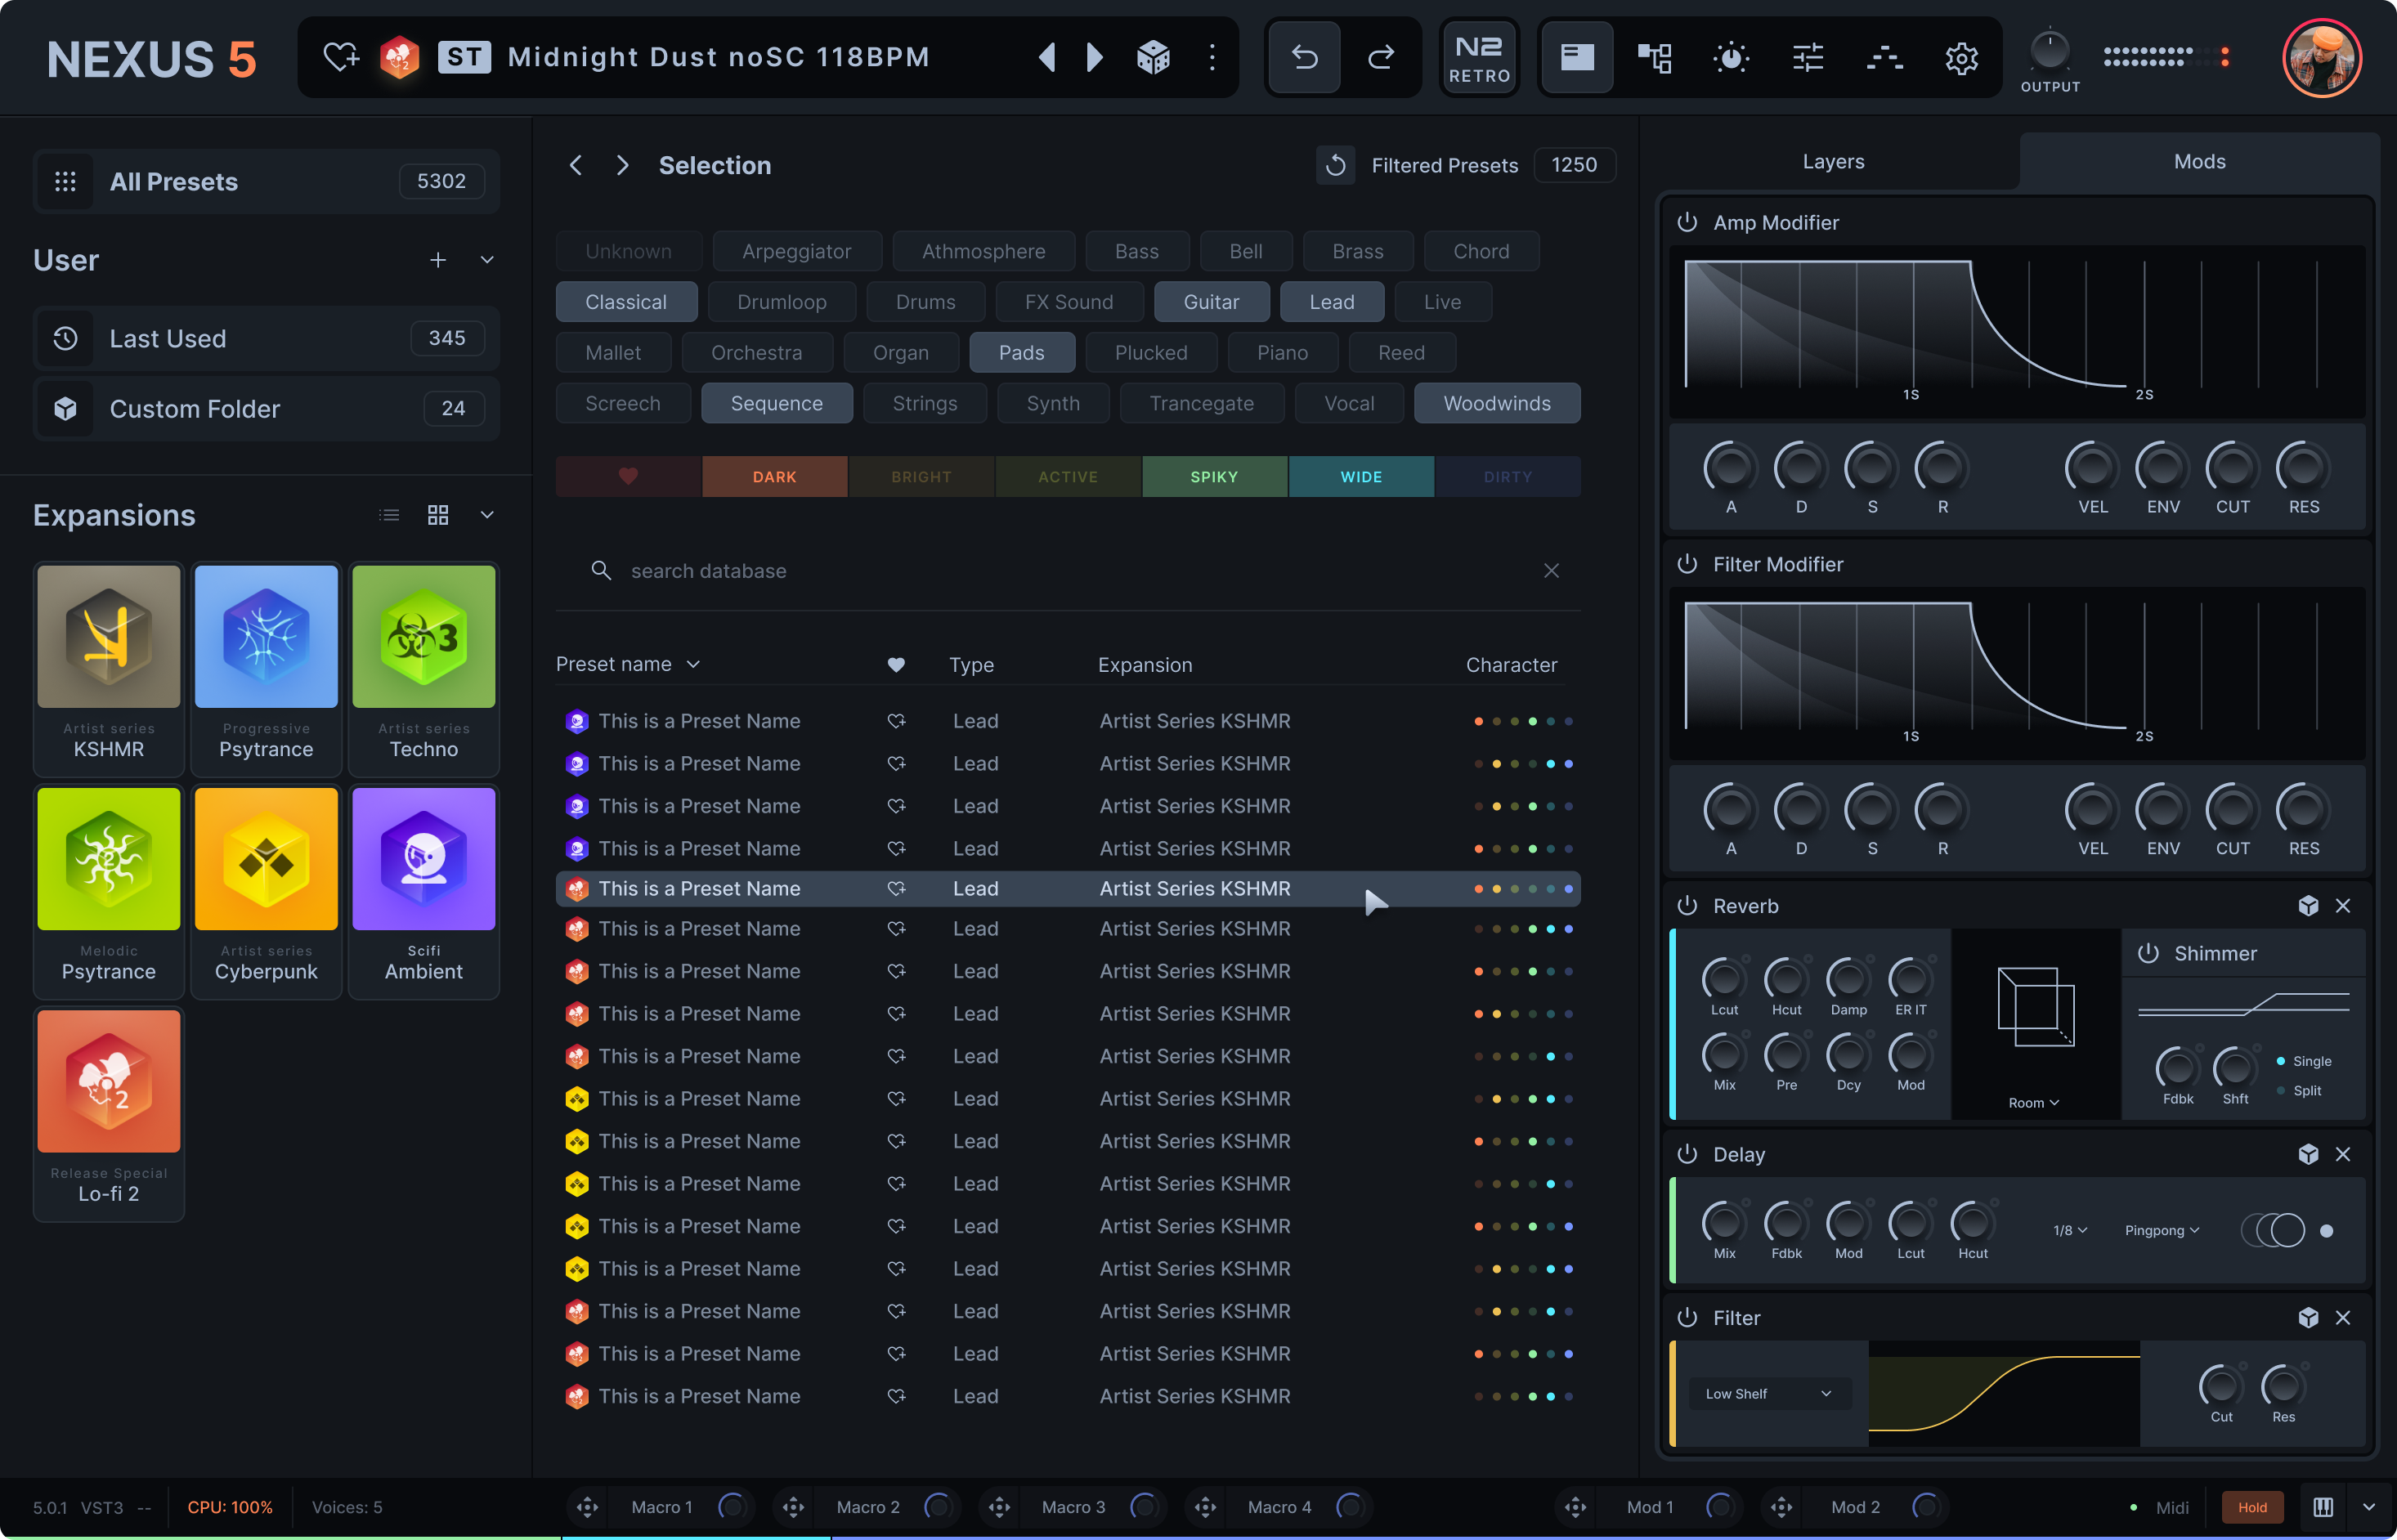The height and width of the screenshot is (1540, 2397).
Task: Select All Presets category
Action: [266, 181]
